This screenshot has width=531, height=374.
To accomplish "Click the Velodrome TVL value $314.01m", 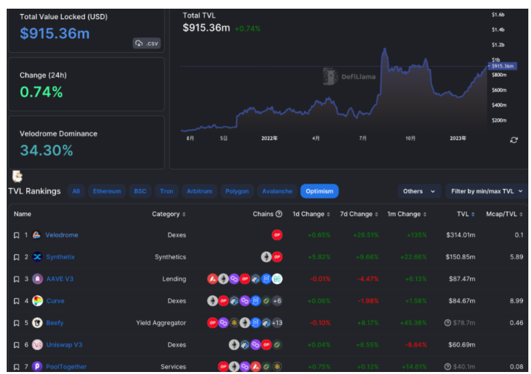I will coord(461,235).
